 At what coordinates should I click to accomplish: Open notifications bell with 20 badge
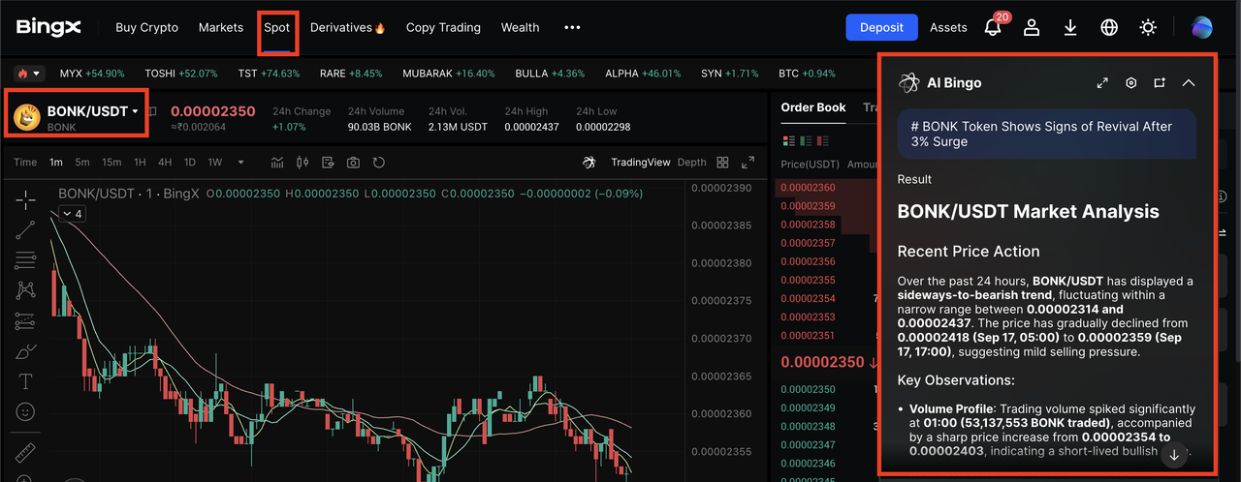[x=994, y=26]
